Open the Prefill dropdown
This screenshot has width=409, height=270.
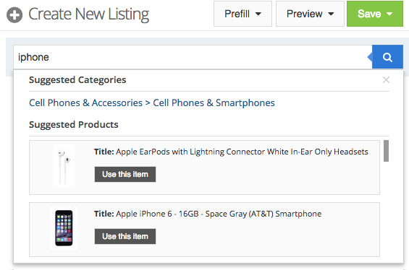click(x=243, y=14)
